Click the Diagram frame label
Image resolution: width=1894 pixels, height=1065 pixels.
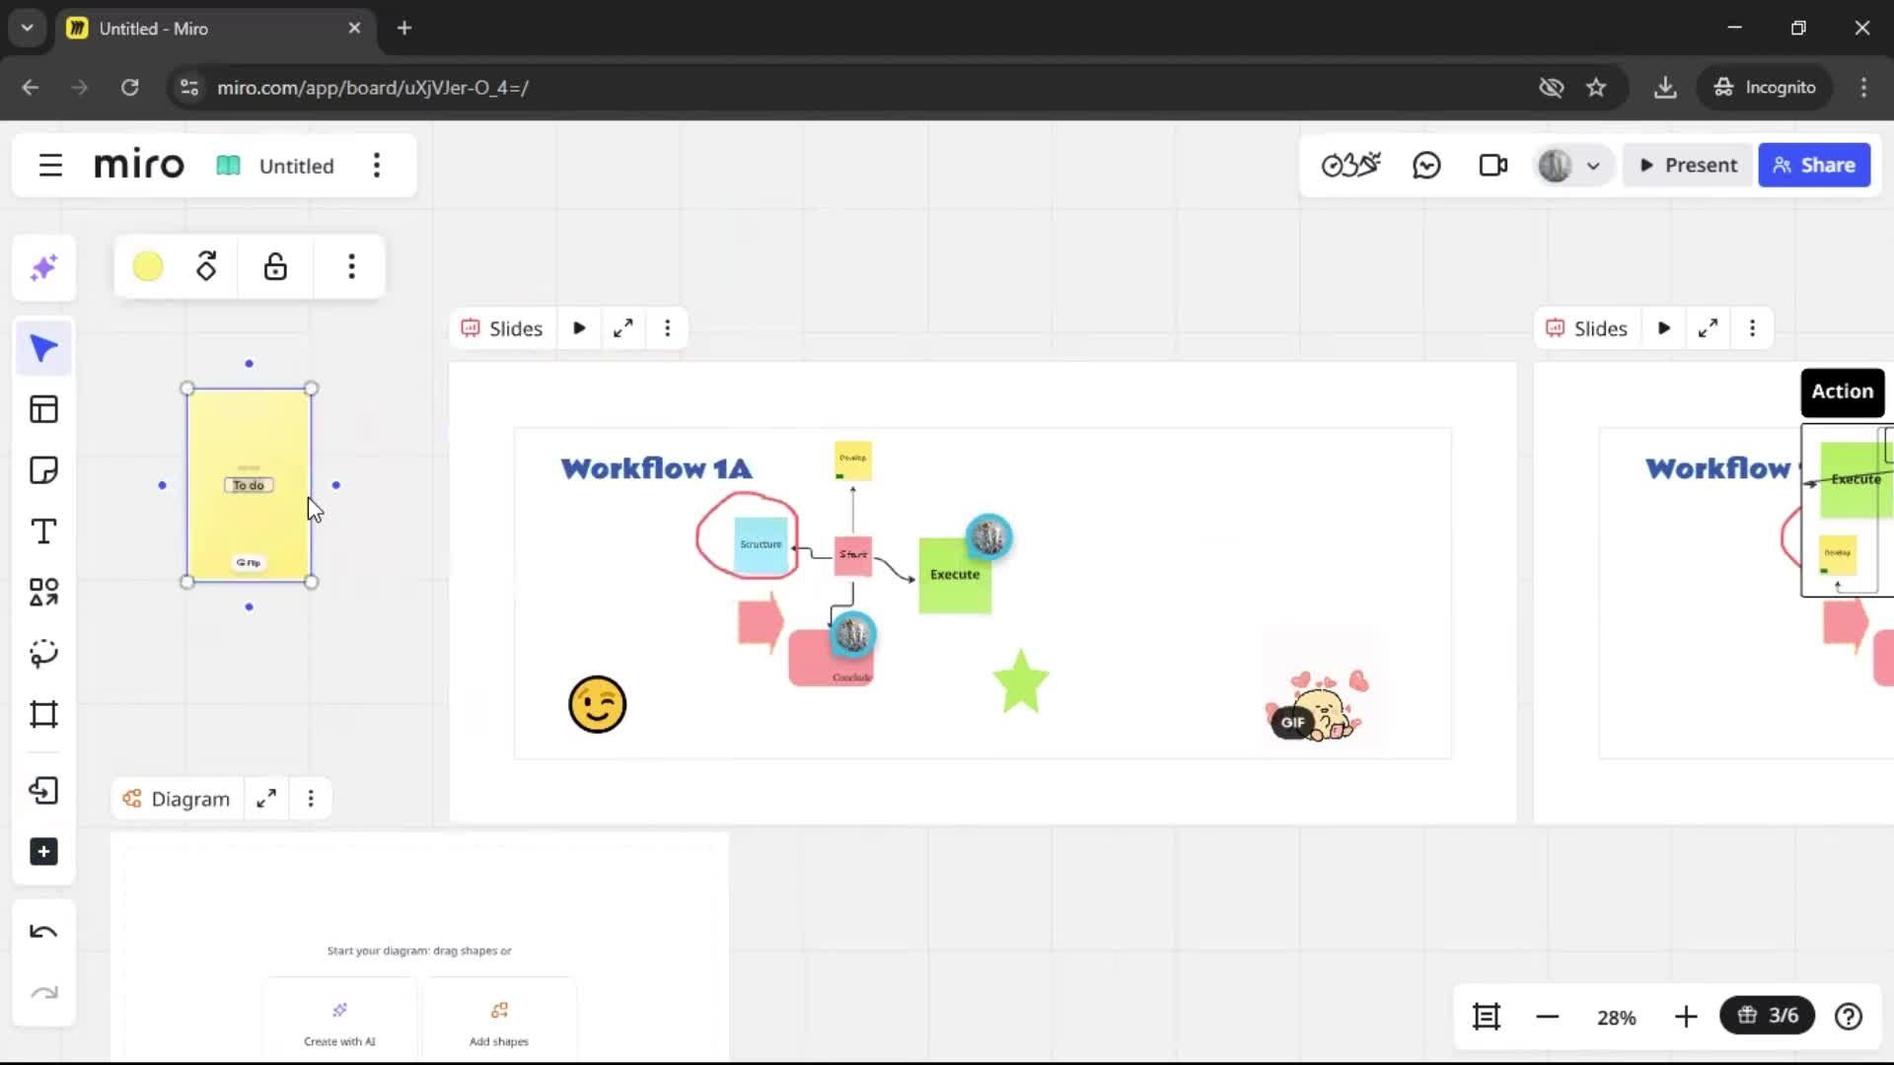click(x=177, y=799)
